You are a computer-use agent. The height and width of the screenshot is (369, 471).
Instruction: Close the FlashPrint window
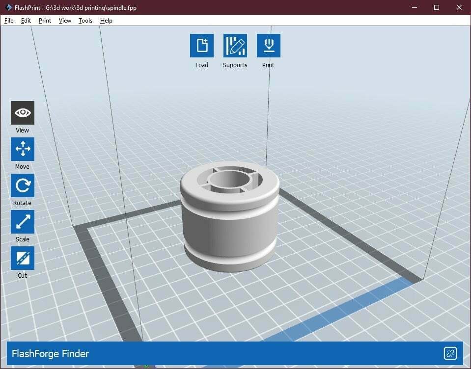(x=459, y=7)
